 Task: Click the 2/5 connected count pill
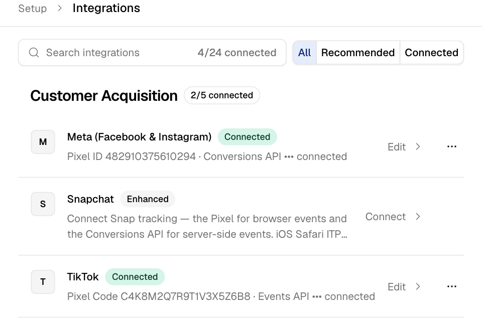click(221, 95)
